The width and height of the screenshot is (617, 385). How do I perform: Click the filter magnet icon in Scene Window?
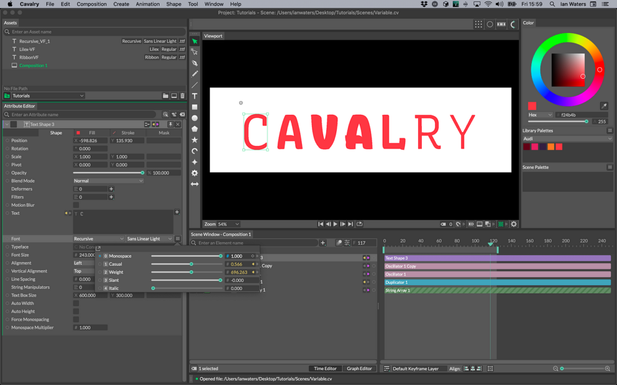point(339,242)
